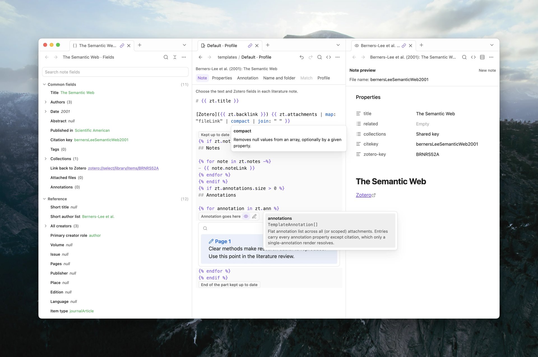Click the New note button

[487, 70]
